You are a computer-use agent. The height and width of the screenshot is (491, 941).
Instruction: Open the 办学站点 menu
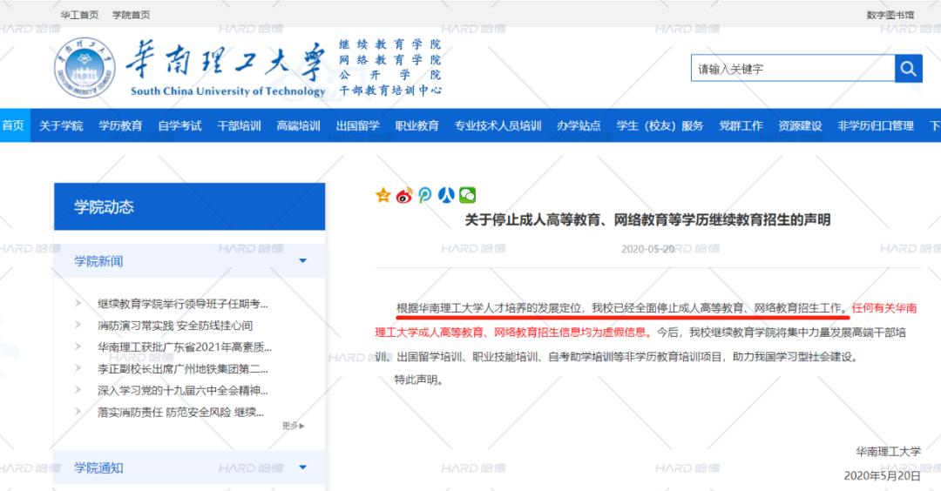(579, 125)
